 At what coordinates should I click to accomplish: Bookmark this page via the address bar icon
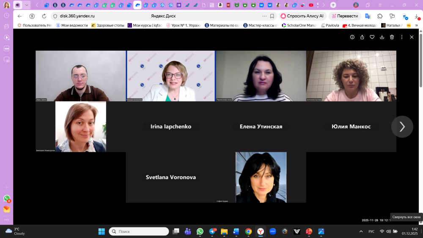coord(272,16)
